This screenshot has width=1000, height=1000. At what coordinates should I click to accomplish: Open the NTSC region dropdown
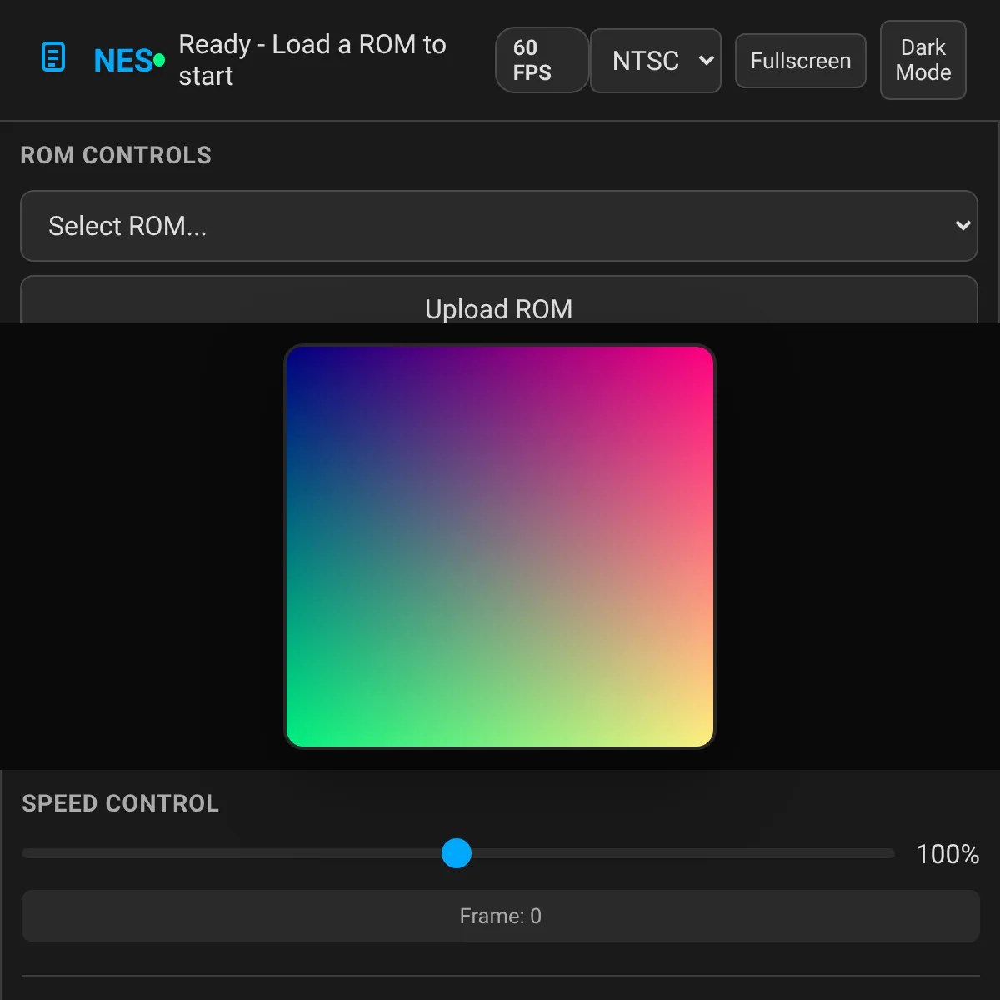tap(646, 61)
